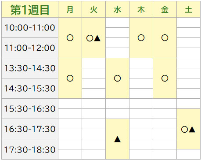Select the 15:30-16:30 time row label
The image size is (201, 160).
click(x=30, y=109)
